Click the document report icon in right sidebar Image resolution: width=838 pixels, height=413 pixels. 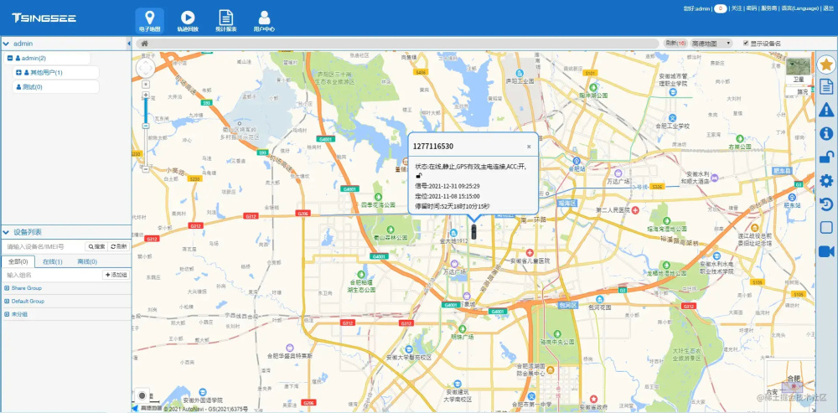(826, 86)
